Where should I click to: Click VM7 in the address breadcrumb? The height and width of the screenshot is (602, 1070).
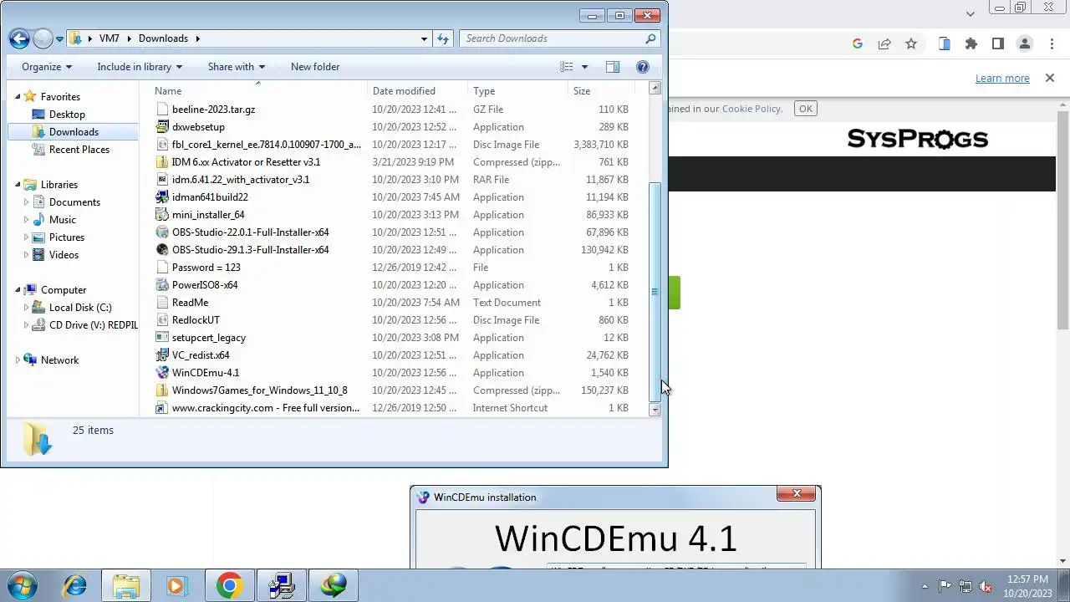click(109, 38)
